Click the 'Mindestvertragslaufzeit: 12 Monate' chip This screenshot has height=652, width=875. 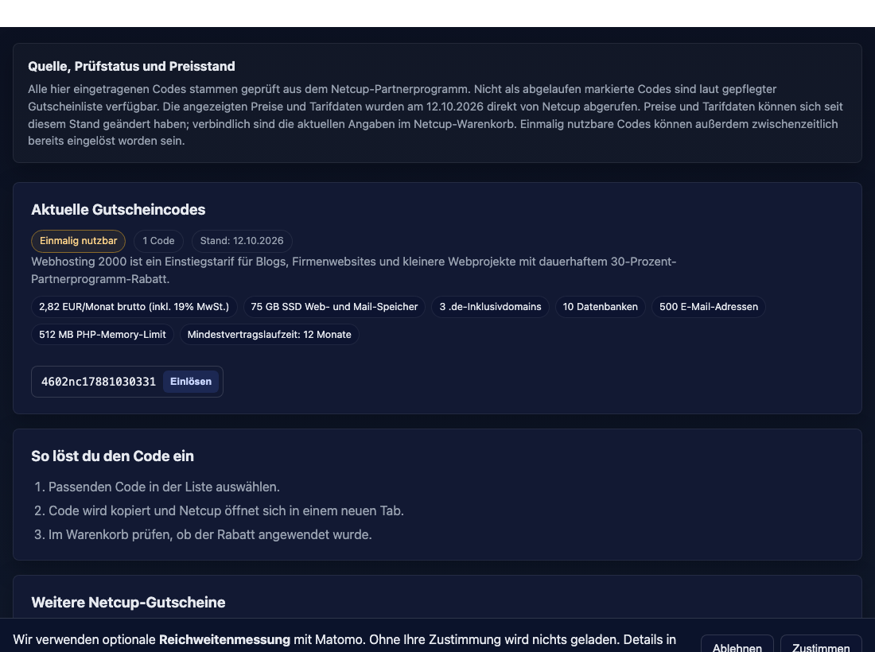(269, 335)
